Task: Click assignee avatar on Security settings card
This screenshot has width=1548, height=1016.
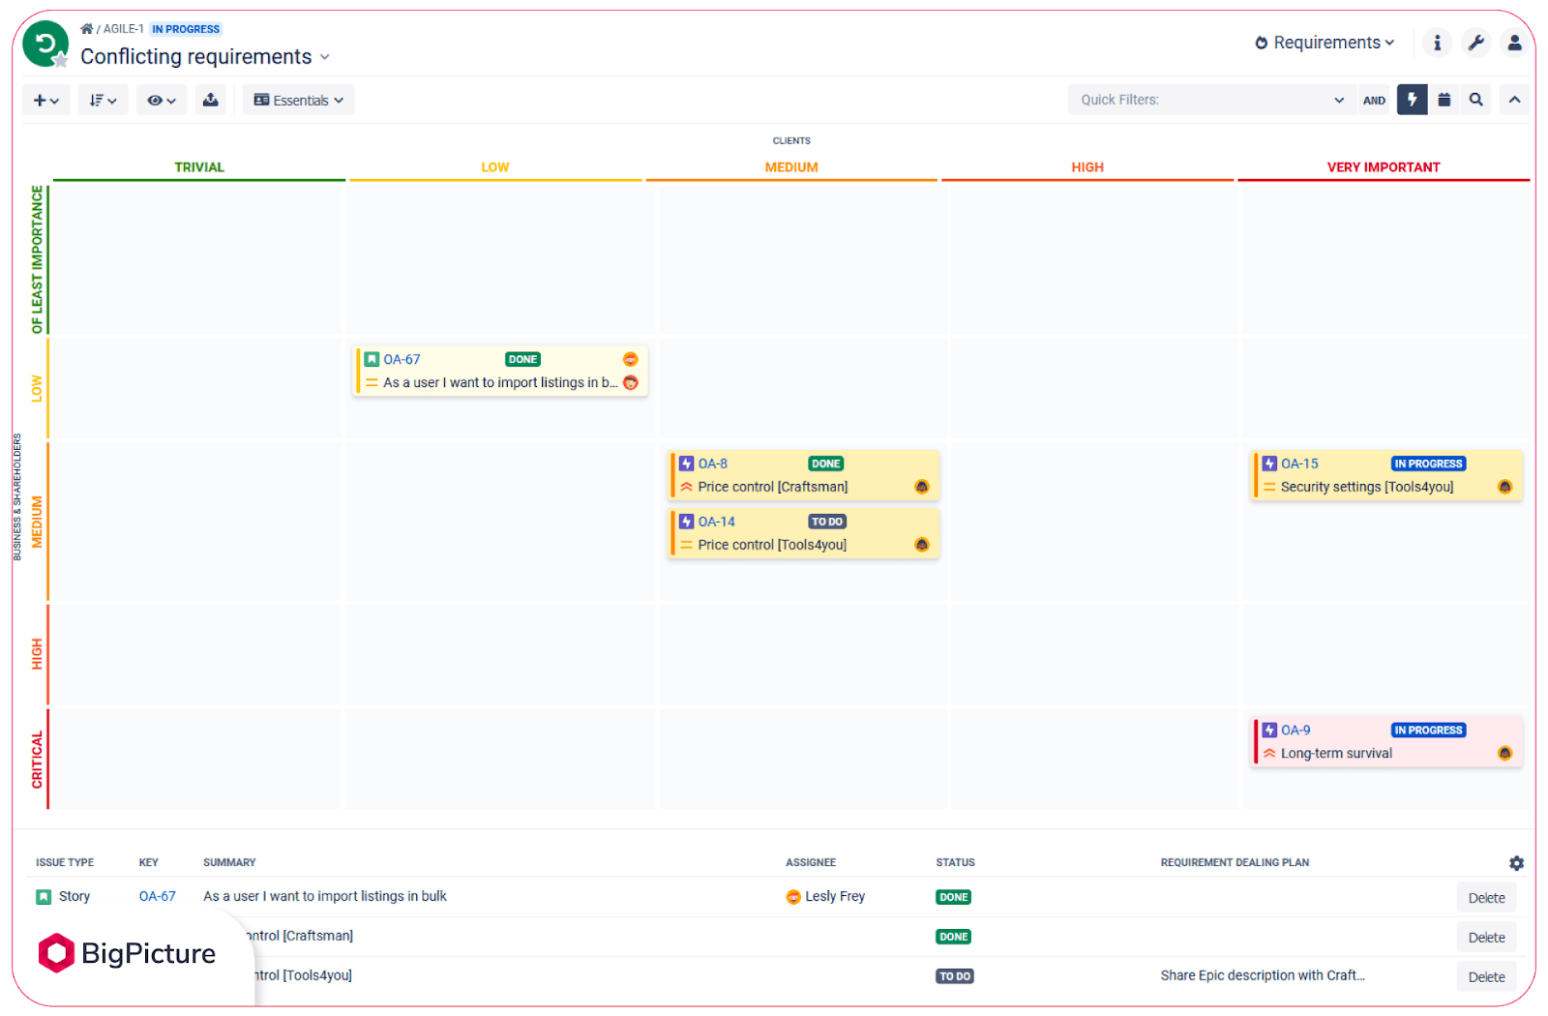Action: point(1504,487)
